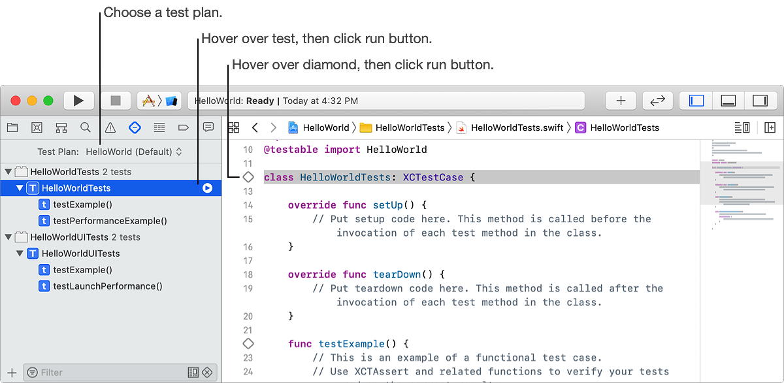Image resolution: width=784 pixels, height=383 pixels.
Task: Toggle show only tests in scheme filter
Action: [x=193, y=373]
